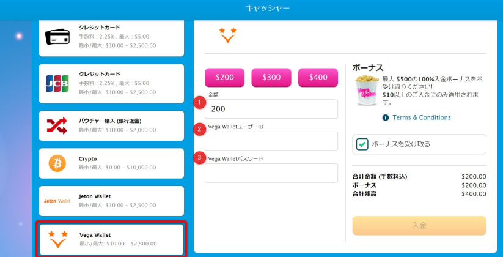Viewport: 503px width, 257px height.
Task: Click the 合計残高 $400.00 value
Action: (474, 194)
